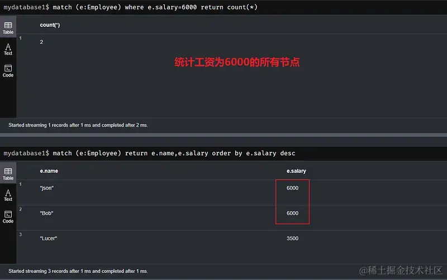Image resolution: width=447 pixels, height=280 pixels.
Task: Click the count(*) column header
Action: click(50, 25)
